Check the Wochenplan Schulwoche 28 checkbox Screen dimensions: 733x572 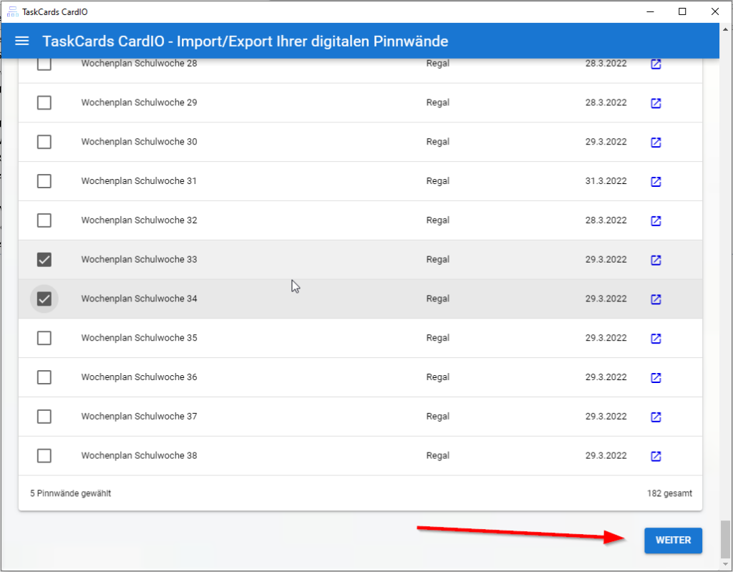44,64
